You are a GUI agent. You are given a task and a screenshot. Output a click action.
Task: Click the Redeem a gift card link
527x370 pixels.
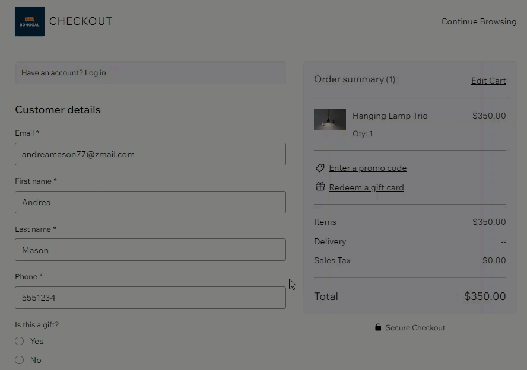366,187
